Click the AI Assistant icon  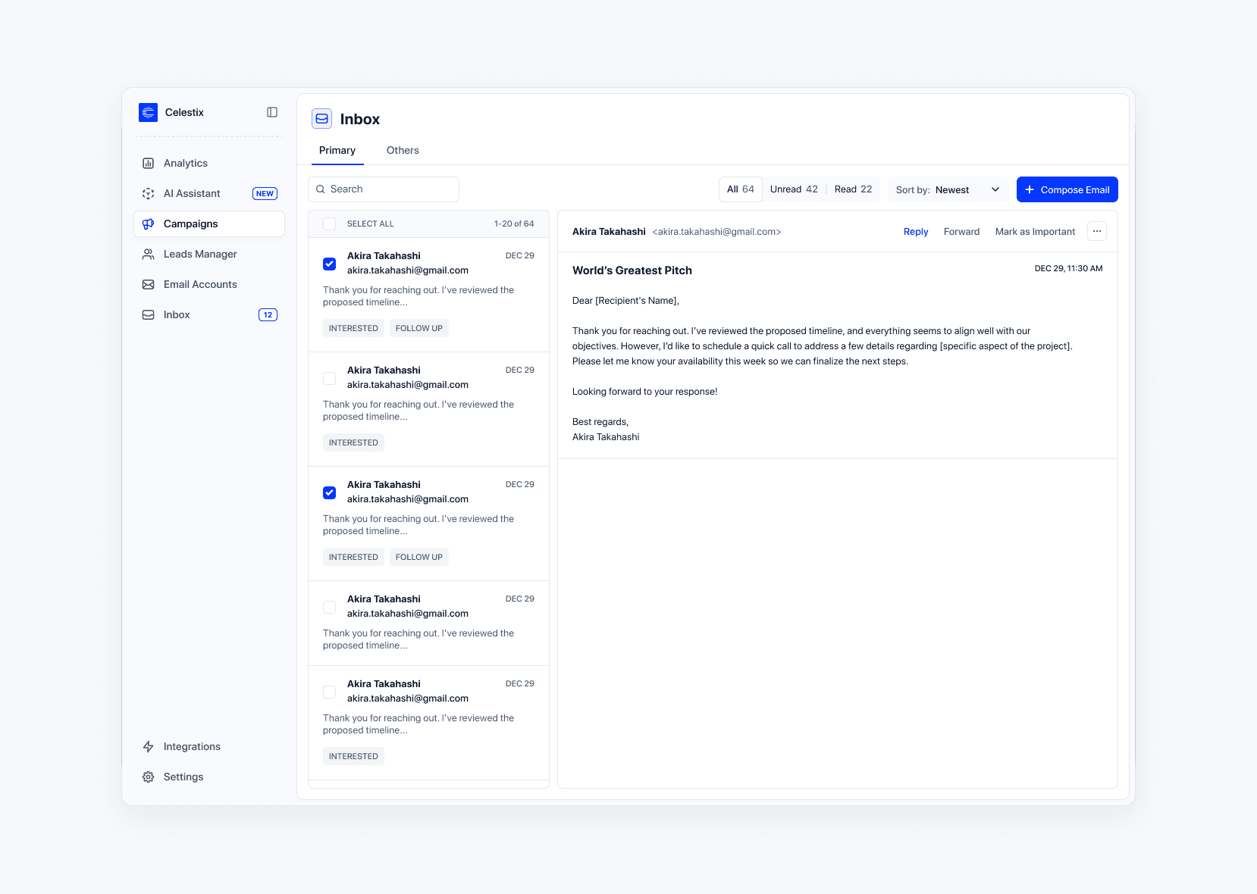pyautogui.click(x=149, y=193)
